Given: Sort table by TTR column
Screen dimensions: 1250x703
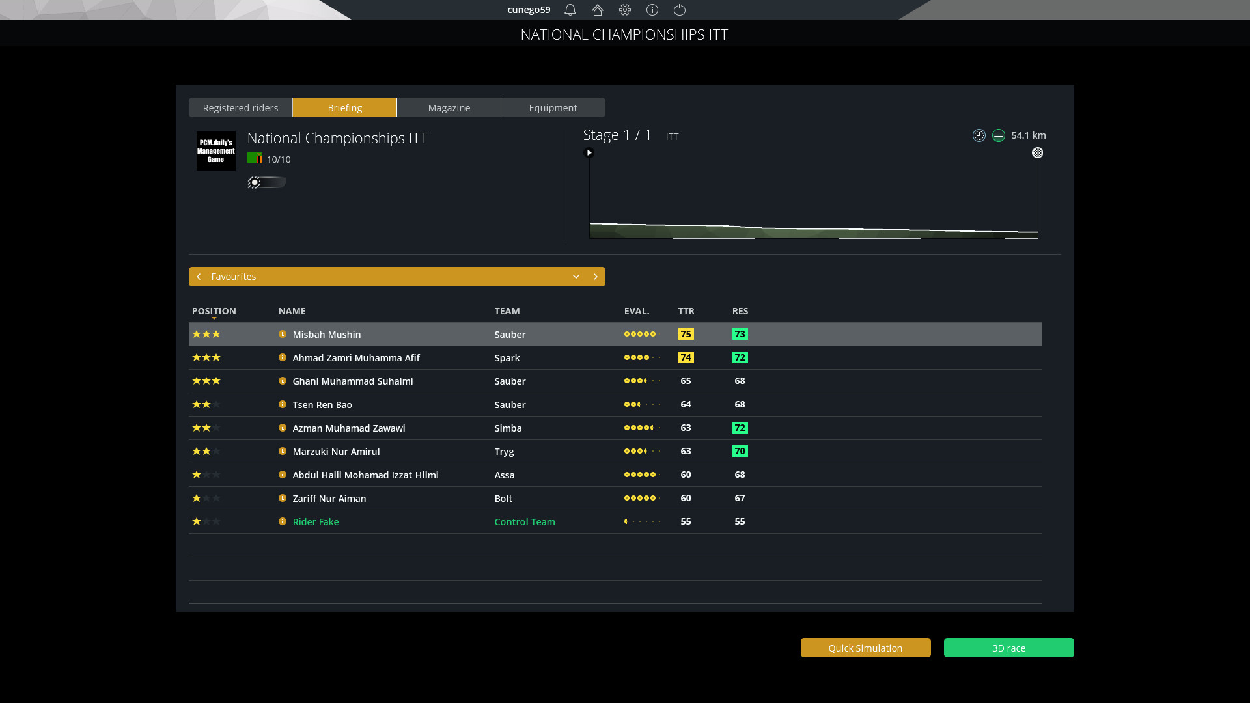Looking at the screenshot, I should pos(686,311).
